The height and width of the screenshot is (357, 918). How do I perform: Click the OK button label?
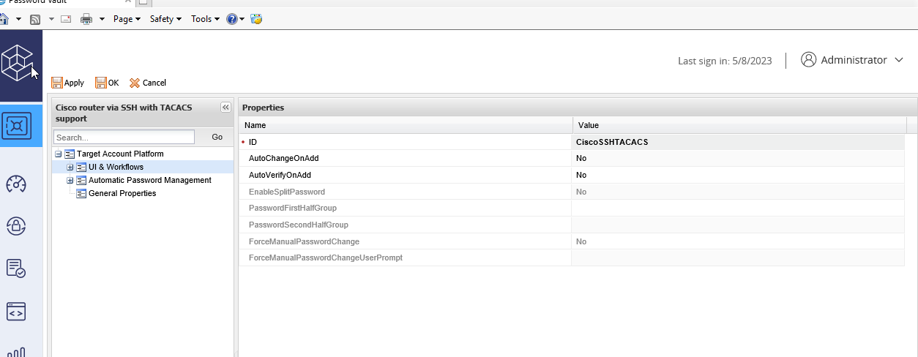coord(113,83)
